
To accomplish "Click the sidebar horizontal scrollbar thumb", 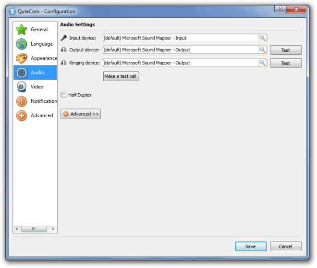I will click(x=34, y=229).
